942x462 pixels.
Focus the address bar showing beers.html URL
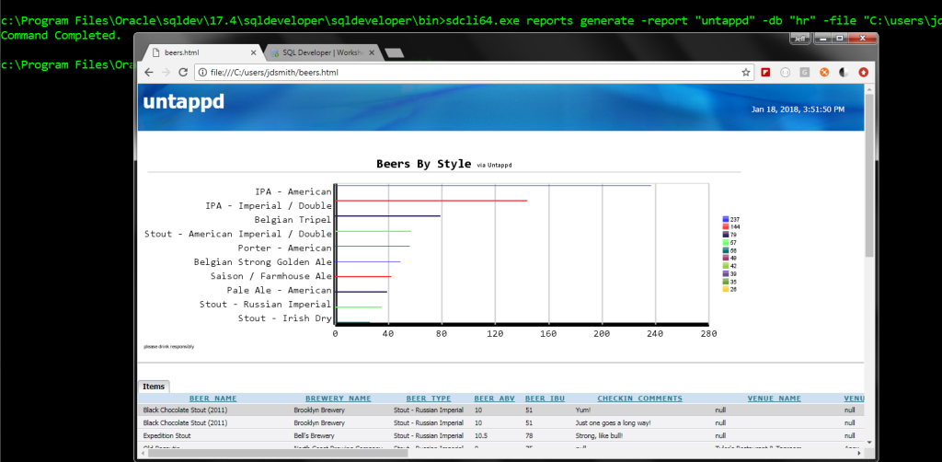468,73
